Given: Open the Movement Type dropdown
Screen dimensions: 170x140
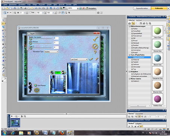Looking at the screenshot, I should pos(51,52).
